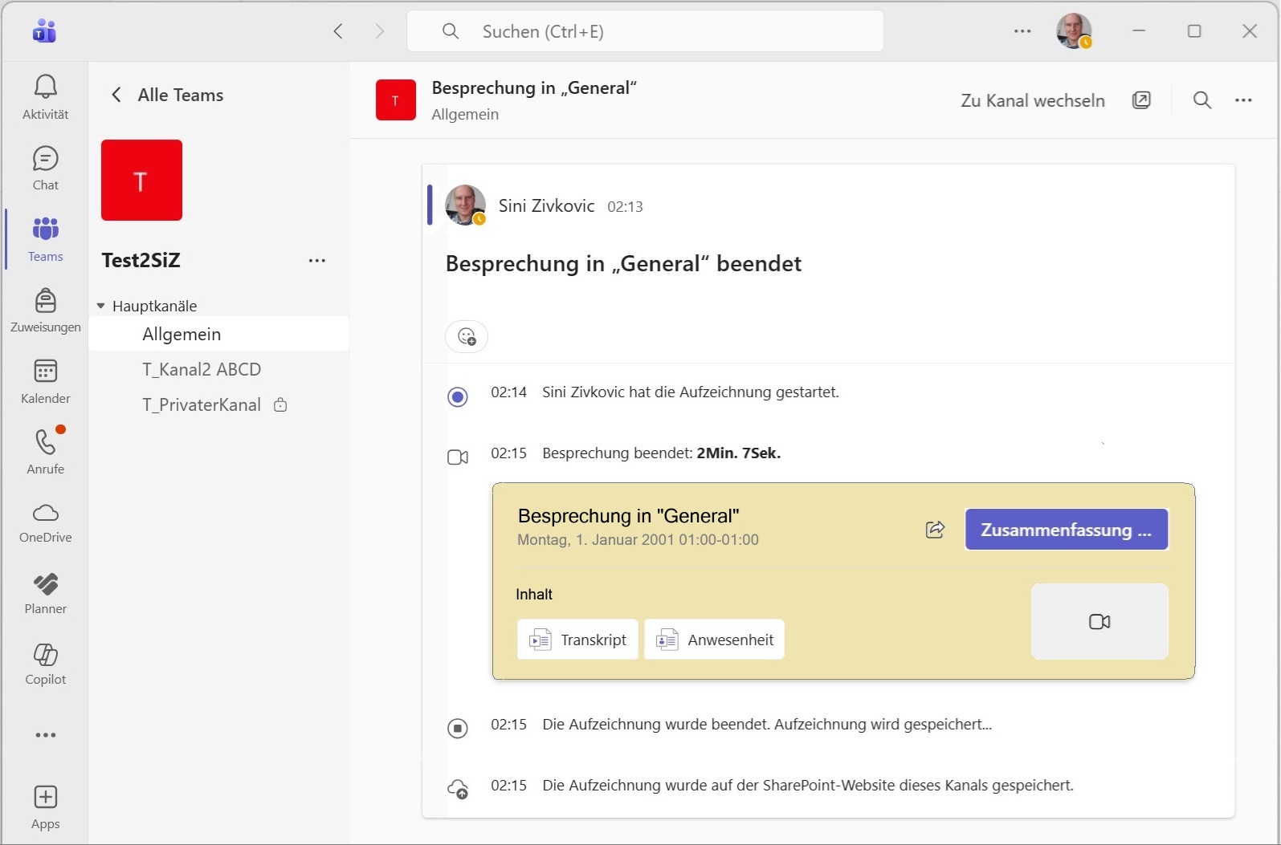Open Chat in the sidebar

pyautogui.click(x=45, y=168)
